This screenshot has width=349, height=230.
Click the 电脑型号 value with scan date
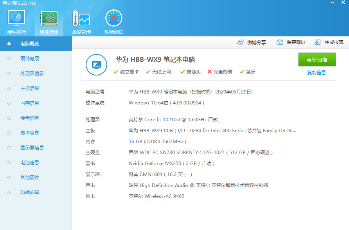191,92
